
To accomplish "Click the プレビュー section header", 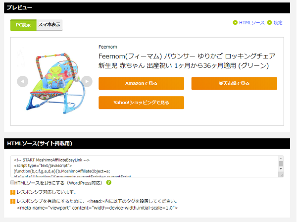I will [147, 8].
